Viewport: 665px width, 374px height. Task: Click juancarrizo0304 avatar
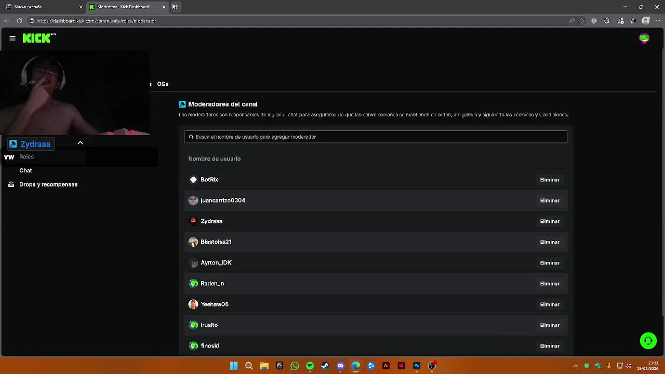(193, 201)
